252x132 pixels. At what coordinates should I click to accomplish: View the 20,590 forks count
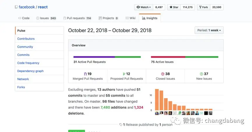click(x=217, y=7)
